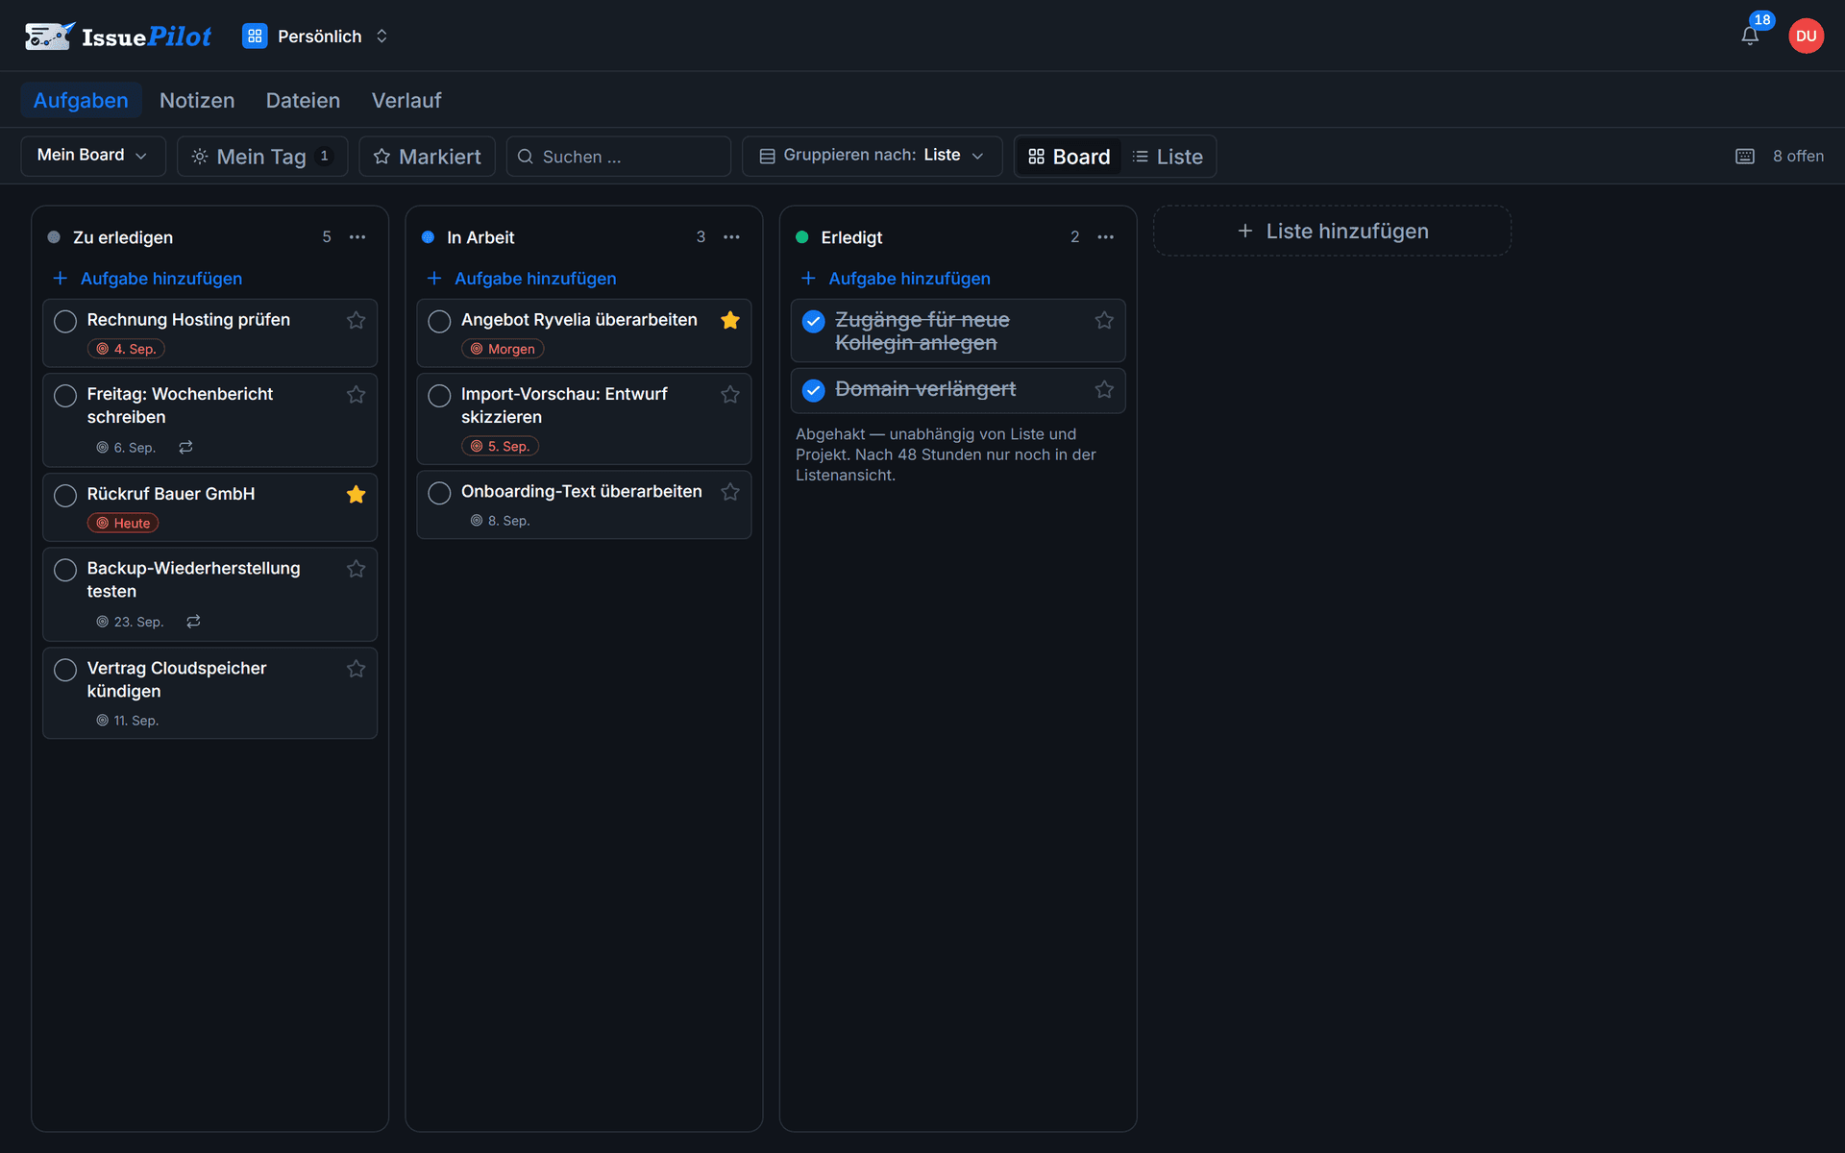Viewport: 1845px width, 1153px height.
Task: Uncheck the Domain verlängert task
Action: [x=813, y=390]
